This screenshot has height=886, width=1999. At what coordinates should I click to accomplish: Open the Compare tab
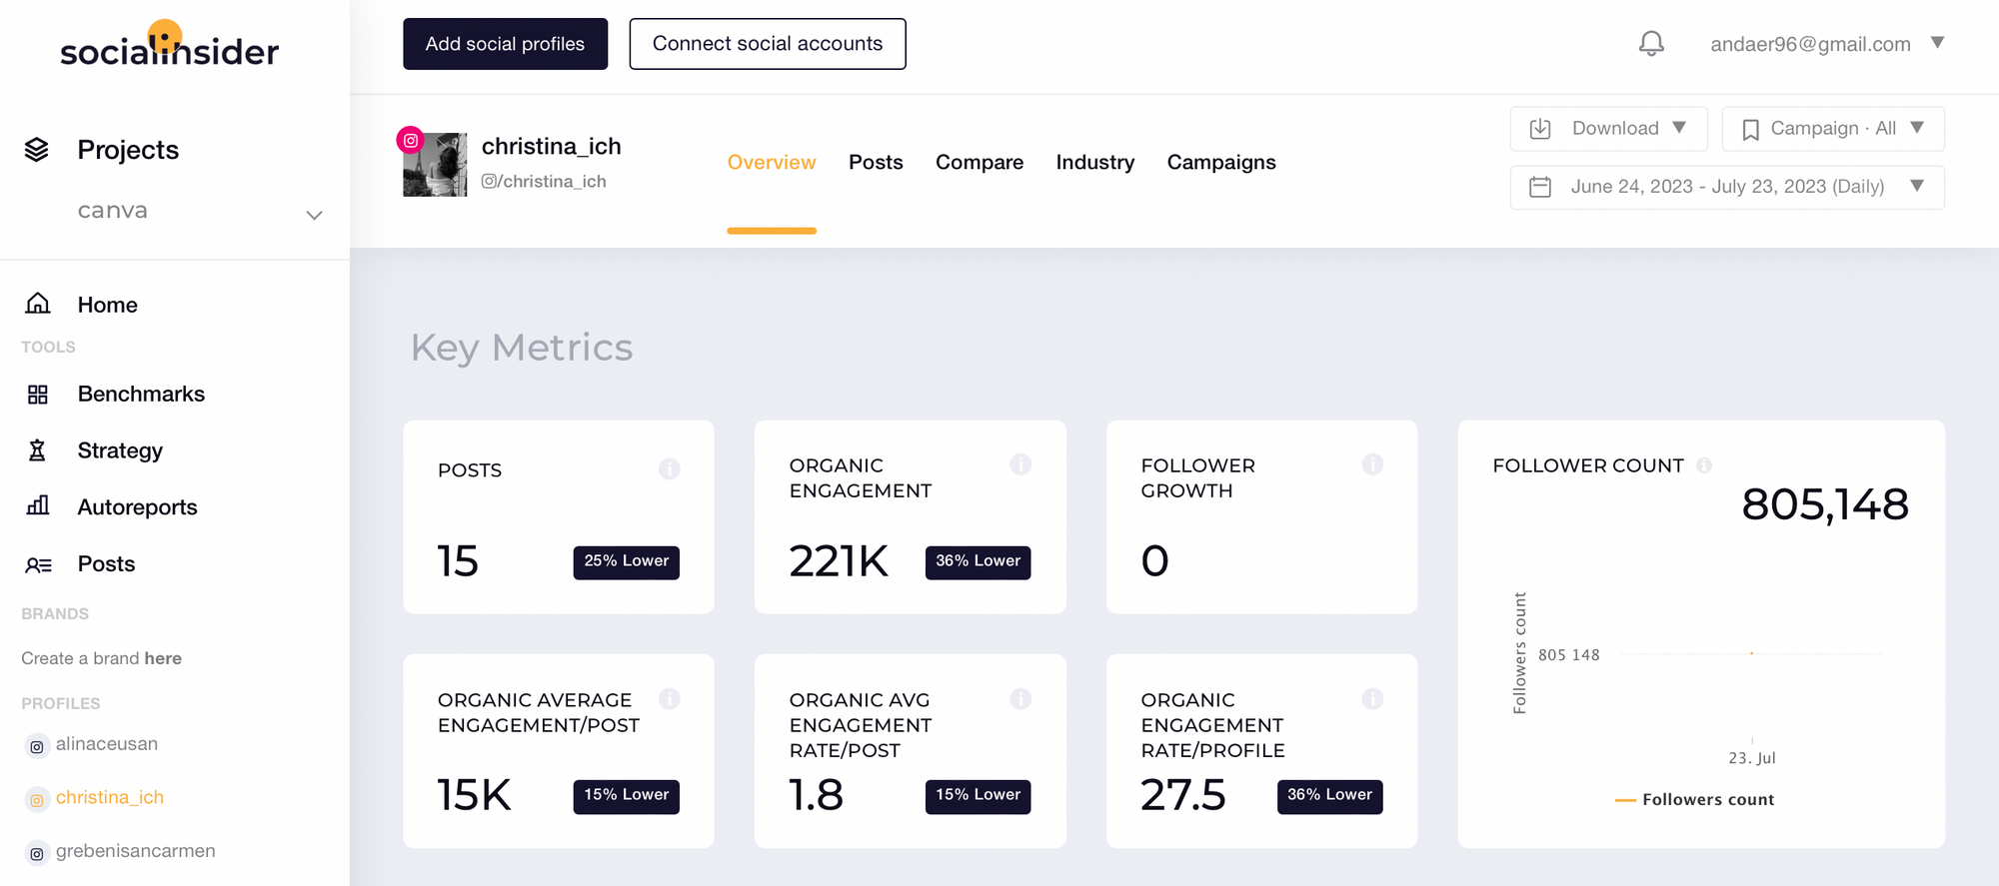pyautogui.click(x=980, y=163)
